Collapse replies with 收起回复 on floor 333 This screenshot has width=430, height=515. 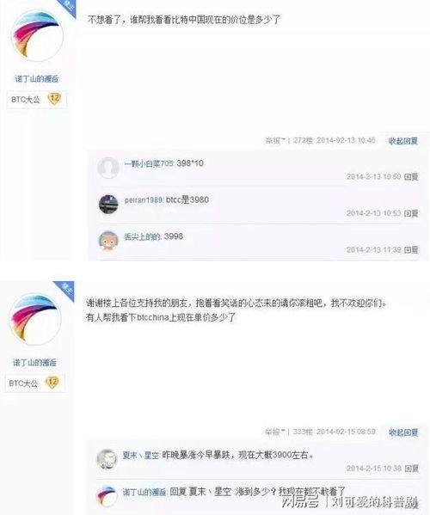(x=403, y=432)
